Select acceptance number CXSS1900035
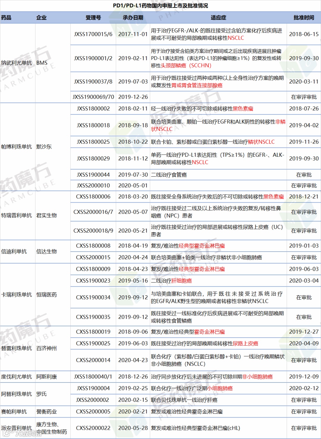Image resolution: width=321 pixels, height=439 pixels. pos(93,317)
